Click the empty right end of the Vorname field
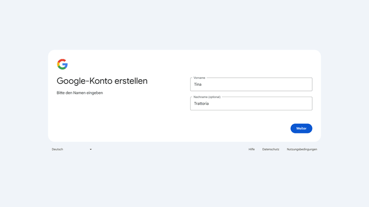Image resolution: width=369 pixels, height=207 pixels. click(x=297, y=85)
